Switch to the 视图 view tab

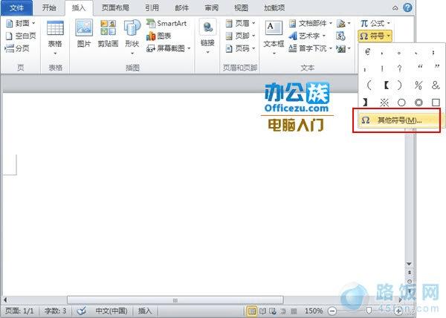[x=241, y=7]
